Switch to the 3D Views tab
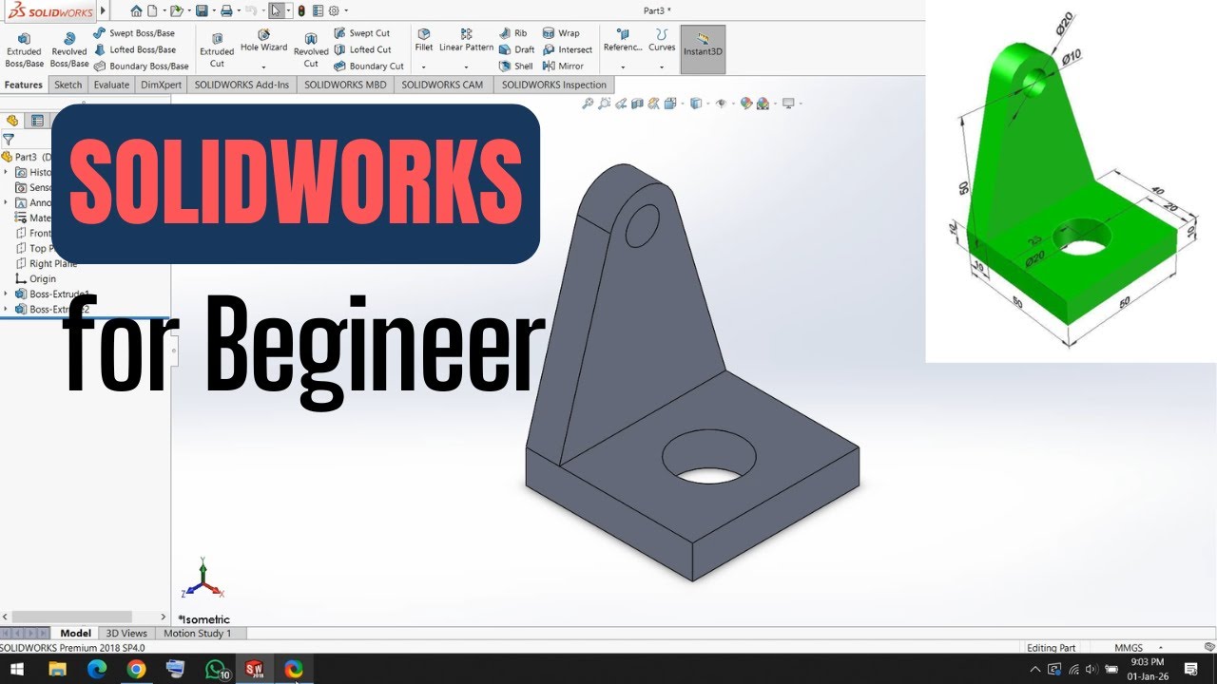This screenshot has width=1217, height=684. 126,633
